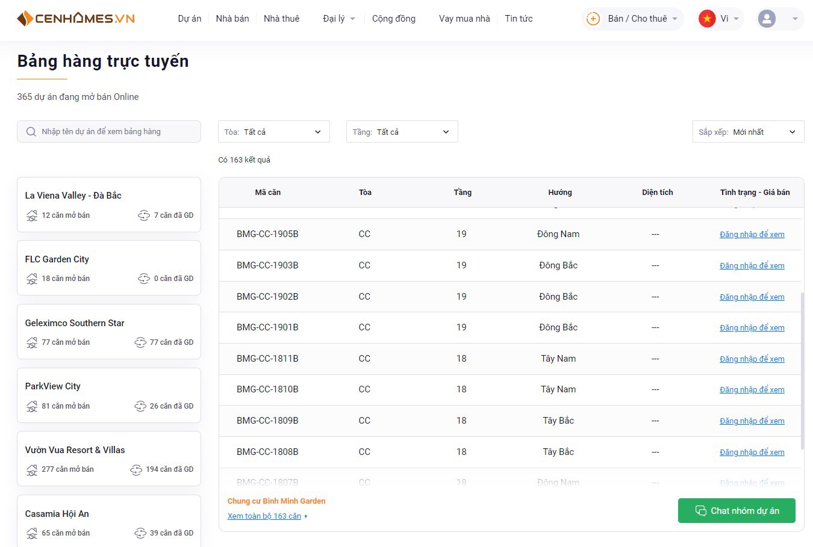The width and height of the screenshot is (813, 547).
Task: Click the user avatar icon
Action: click(767, 19)
